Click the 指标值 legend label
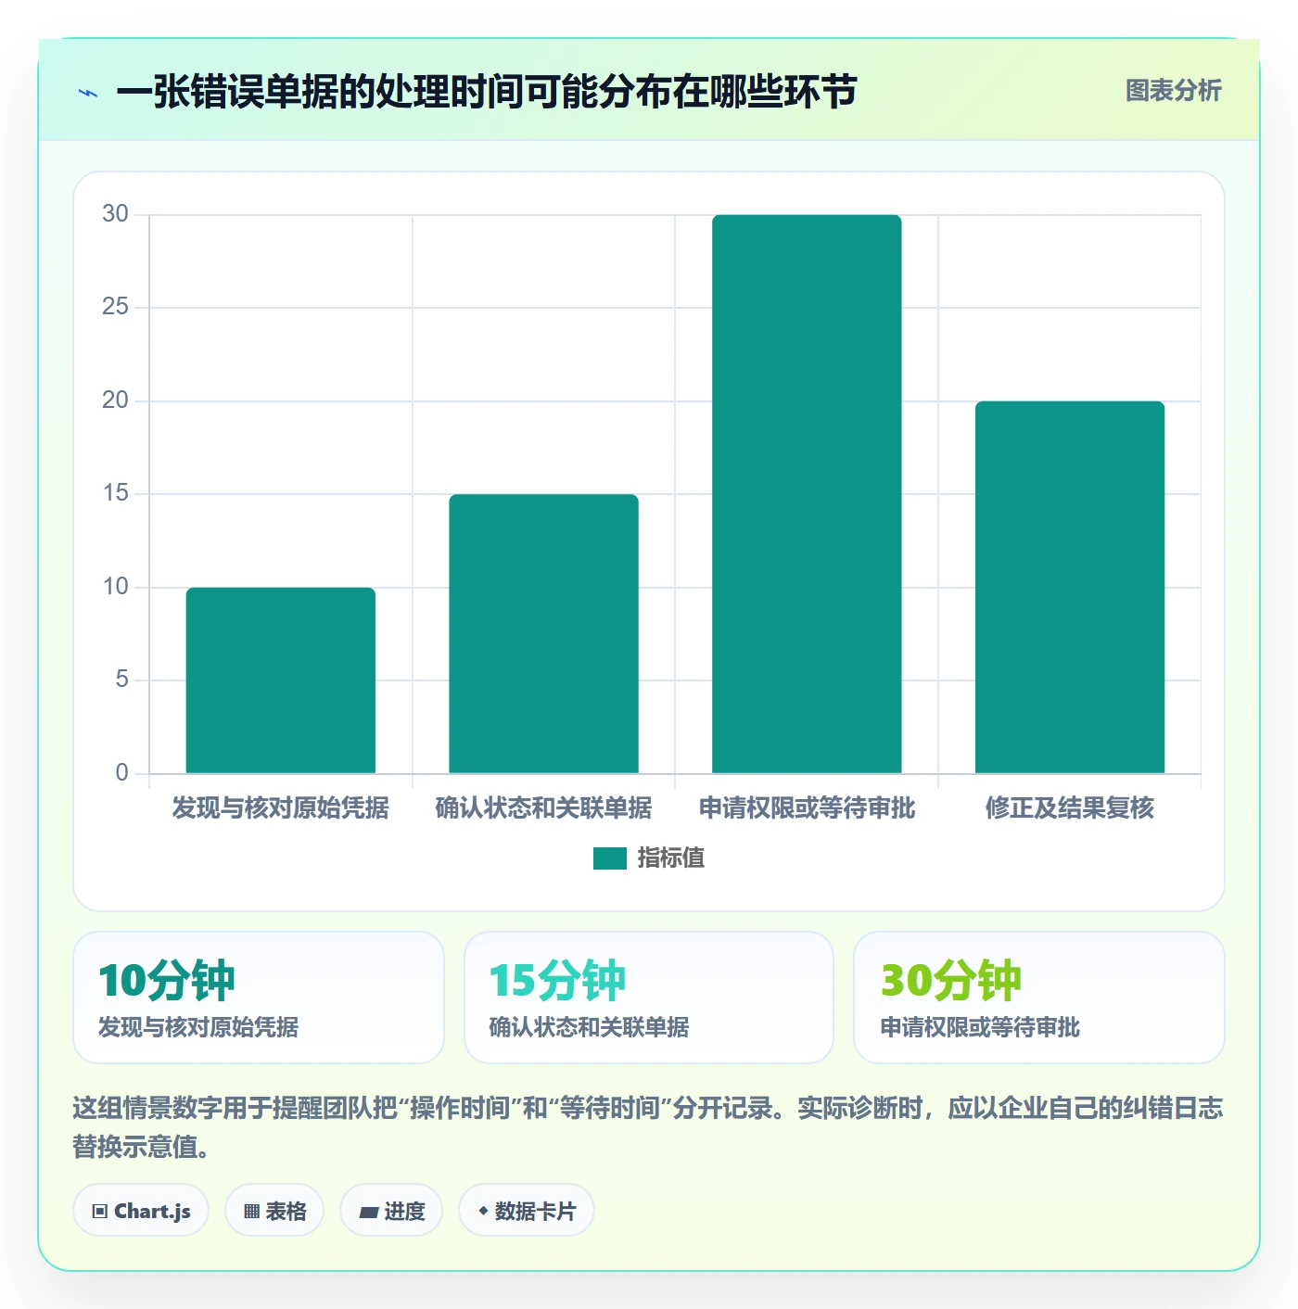This screenshot has height=1309, width=1298. click(x=670, y=858)
